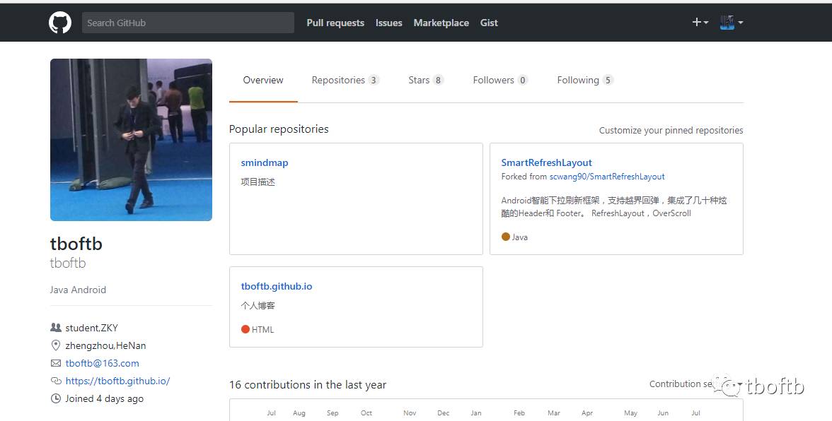
Task: Open the Followers tab
Action: 500,80
